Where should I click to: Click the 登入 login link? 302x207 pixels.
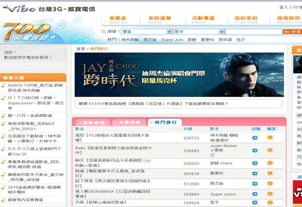[x=283, y=8]
